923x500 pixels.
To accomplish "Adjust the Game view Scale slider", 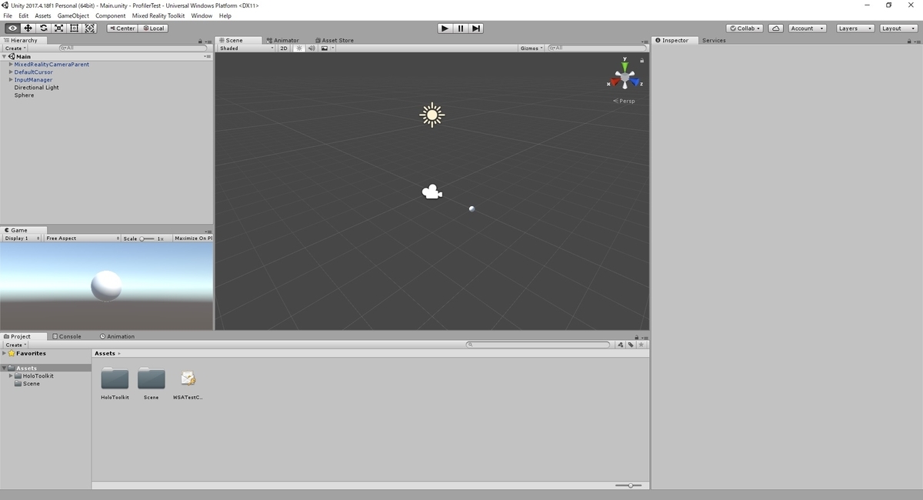I will (x=146, y=238).
